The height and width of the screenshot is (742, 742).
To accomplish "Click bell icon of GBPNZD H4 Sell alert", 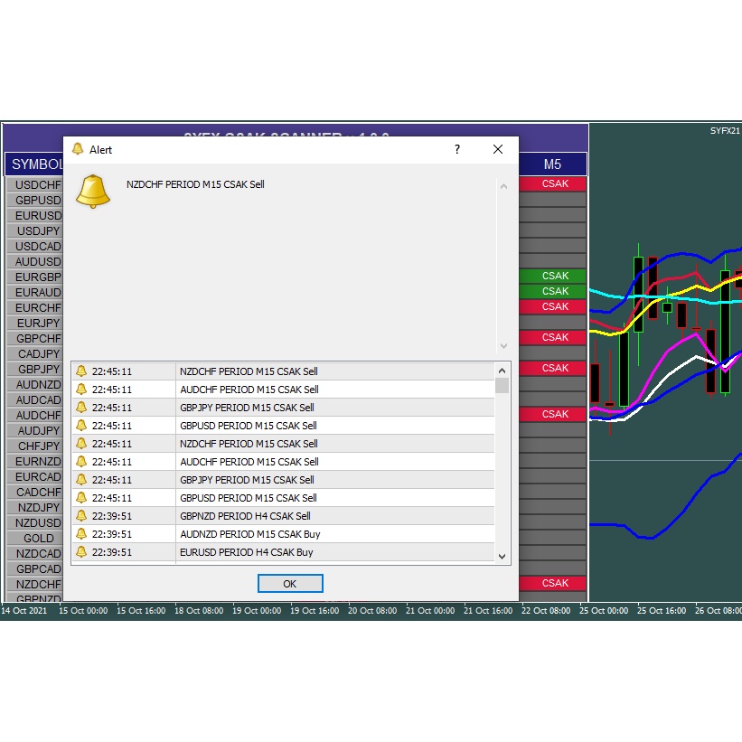I will coord(81,516).
